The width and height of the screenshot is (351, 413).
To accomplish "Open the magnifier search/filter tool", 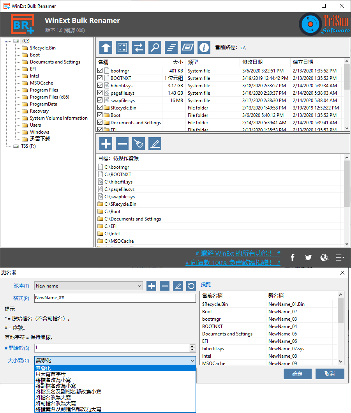I will click(x=155, y=48).
